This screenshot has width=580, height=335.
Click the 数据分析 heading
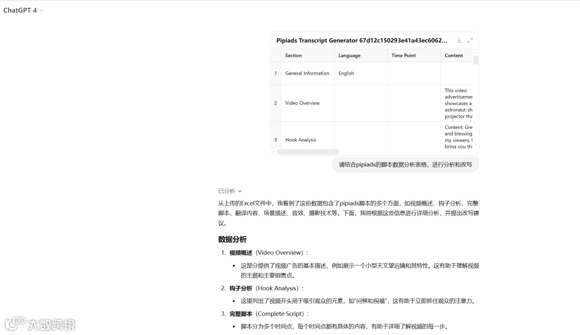(x=233, y=239)
